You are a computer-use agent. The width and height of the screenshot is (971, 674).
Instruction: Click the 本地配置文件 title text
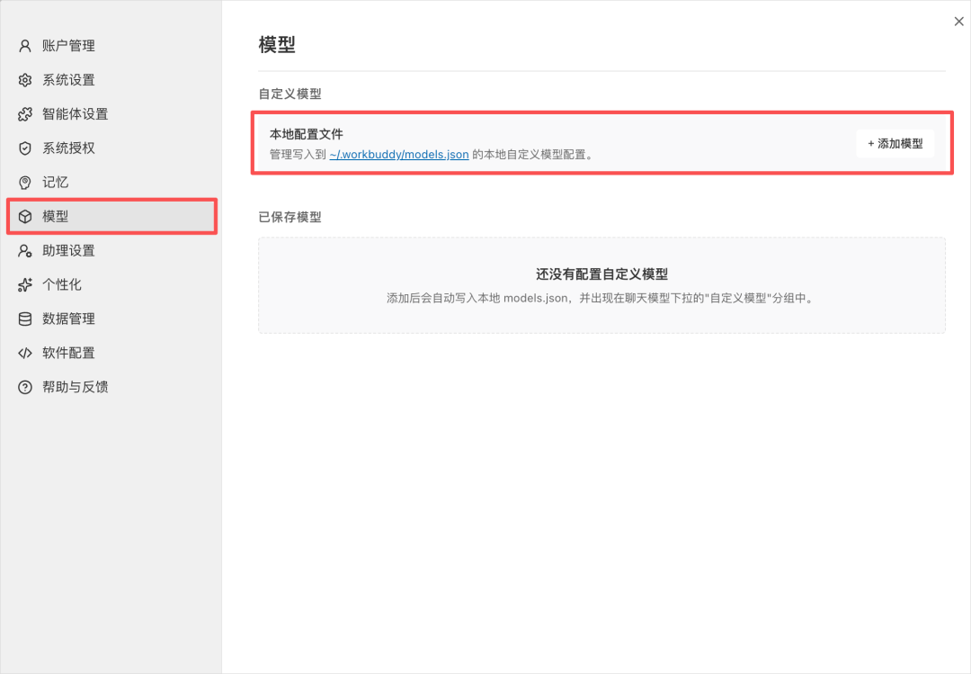click(306, 134)
